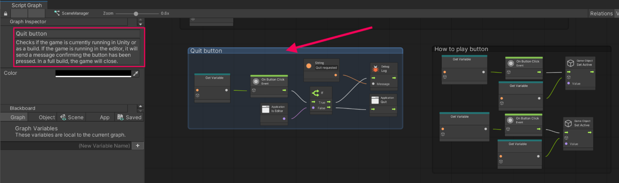619x183 pixels.
Task: Click On Button Click icon in Quit button group
Action: click(256, 82)
